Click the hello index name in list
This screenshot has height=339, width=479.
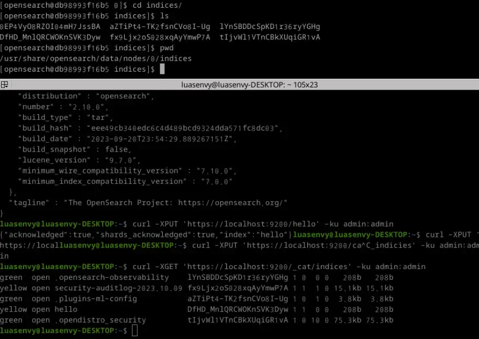(66, 309)
